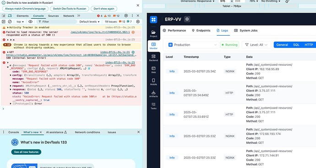Screen dimensions: 316x168
Task: Open the AI assistance drawer tab
Action: pos(56,132)
